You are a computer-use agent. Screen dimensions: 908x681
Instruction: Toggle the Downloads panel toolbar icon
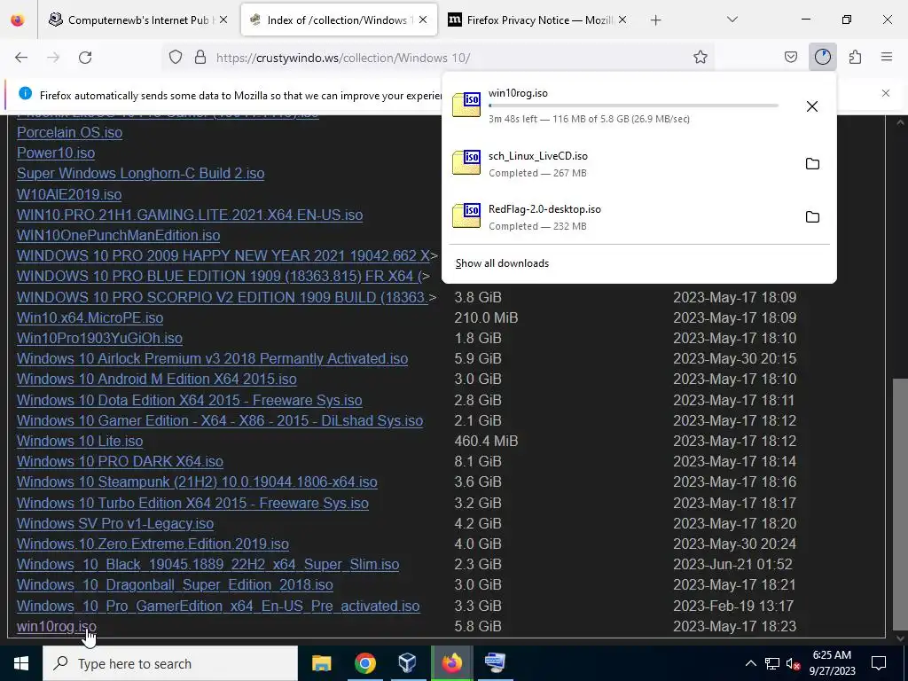point(822,57)
